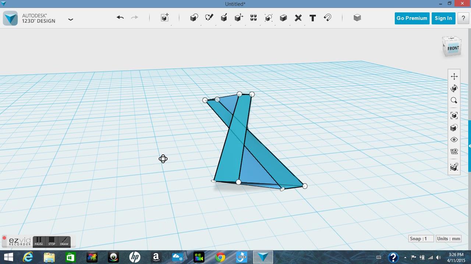Select the Pan navigation tool
Viewport: 471px width, 264px height.
pos(454,76)
